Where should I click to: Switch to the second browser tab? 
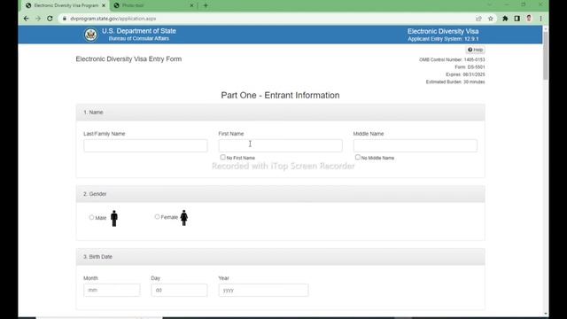point(153,5)
